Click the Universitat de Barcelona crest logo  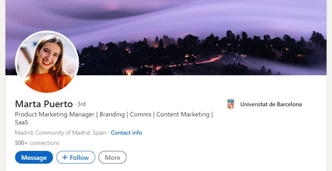(231, 104)
